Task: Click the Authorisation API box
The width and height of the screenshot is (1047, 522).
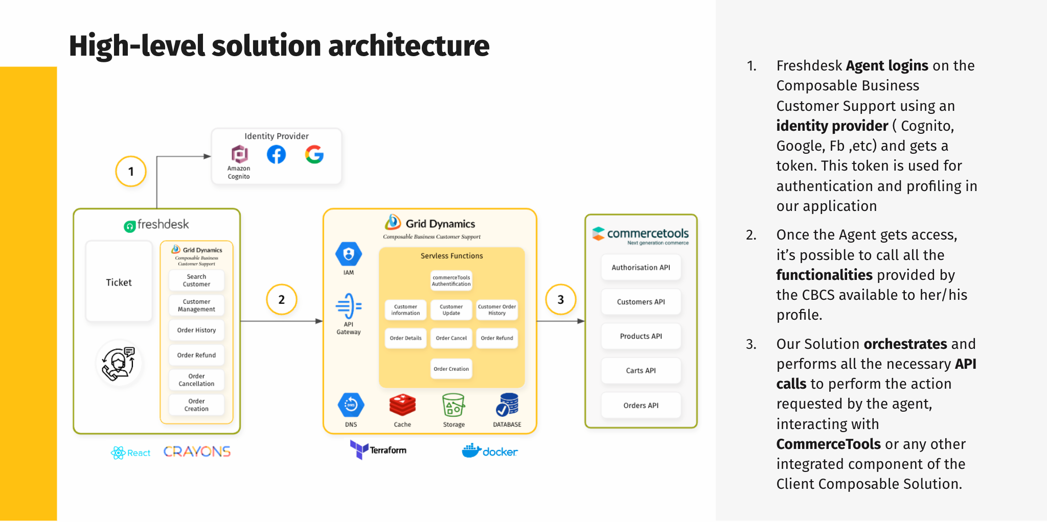Action: (641, 268)
